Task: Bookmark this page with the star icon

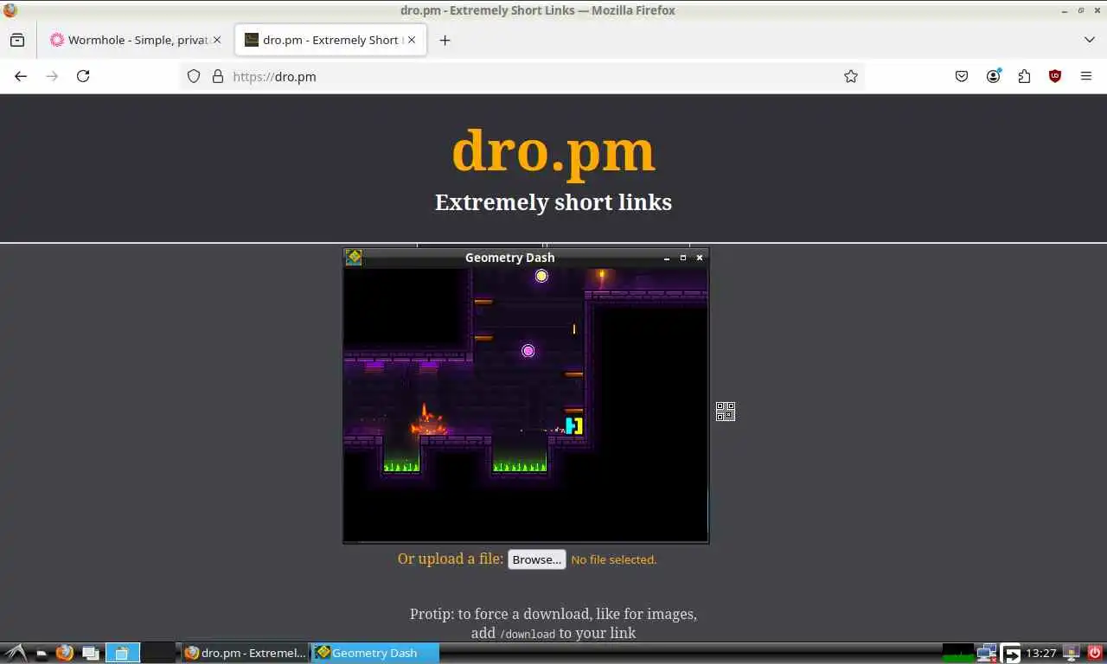Action: (x=851, y=76)
